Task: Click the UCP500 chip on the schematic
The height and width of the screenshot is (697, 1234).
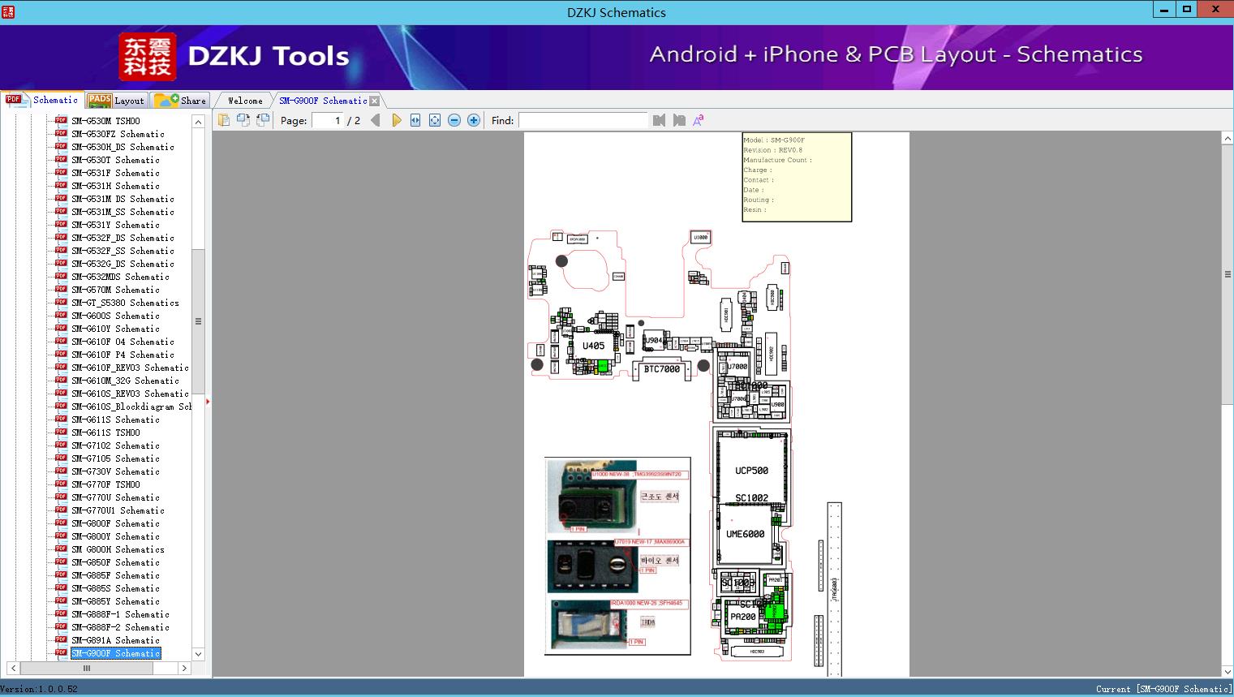Action: (x=751, y=471)
